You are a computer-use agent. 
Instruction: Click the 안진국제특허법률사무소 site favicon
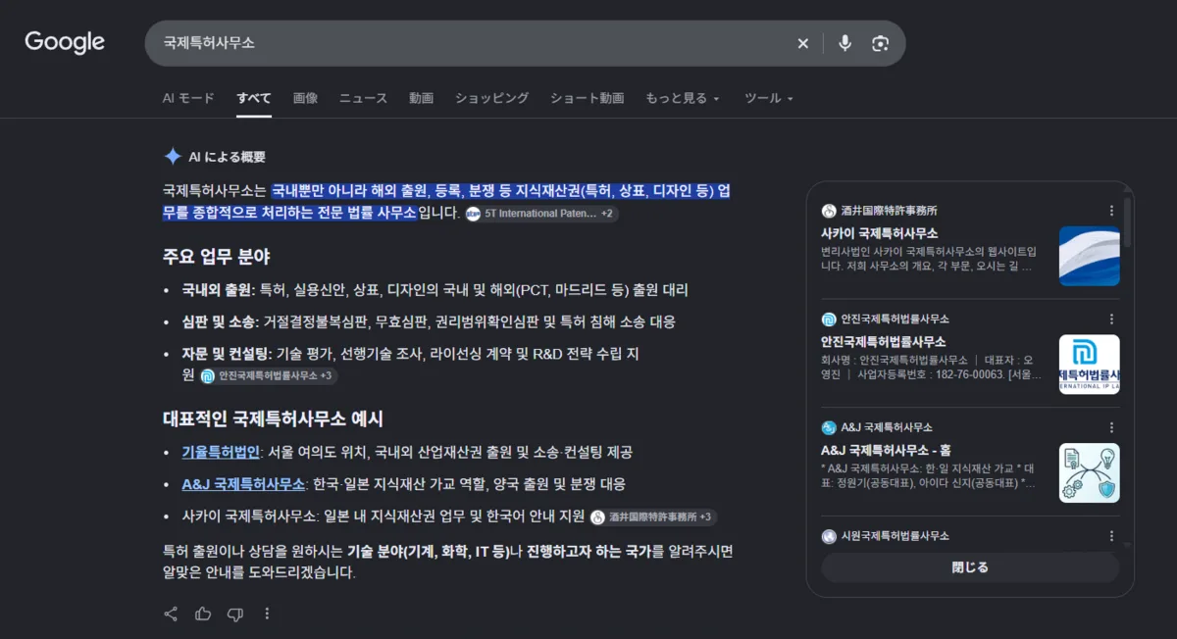click(829, 319)
